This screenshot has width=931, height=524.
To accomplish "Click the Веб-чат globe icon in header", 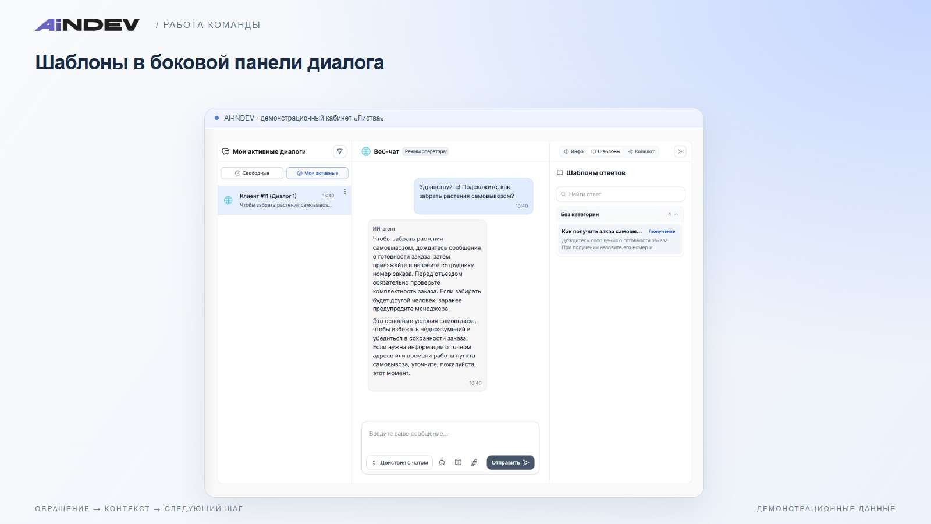I will [366, 151].
